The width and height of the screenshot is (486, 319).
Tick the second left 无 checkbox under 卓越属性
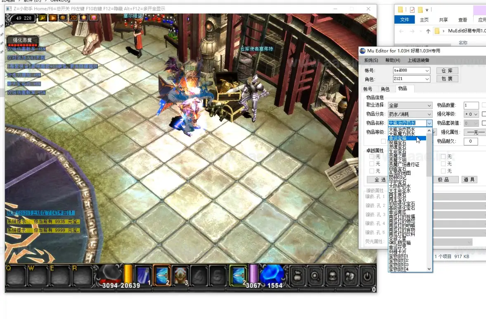point(372,164)
